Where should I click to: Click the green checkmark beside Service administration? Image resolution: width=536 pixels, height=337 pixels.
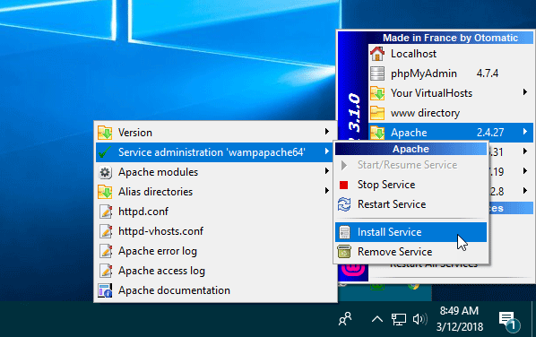click(105, 152)
